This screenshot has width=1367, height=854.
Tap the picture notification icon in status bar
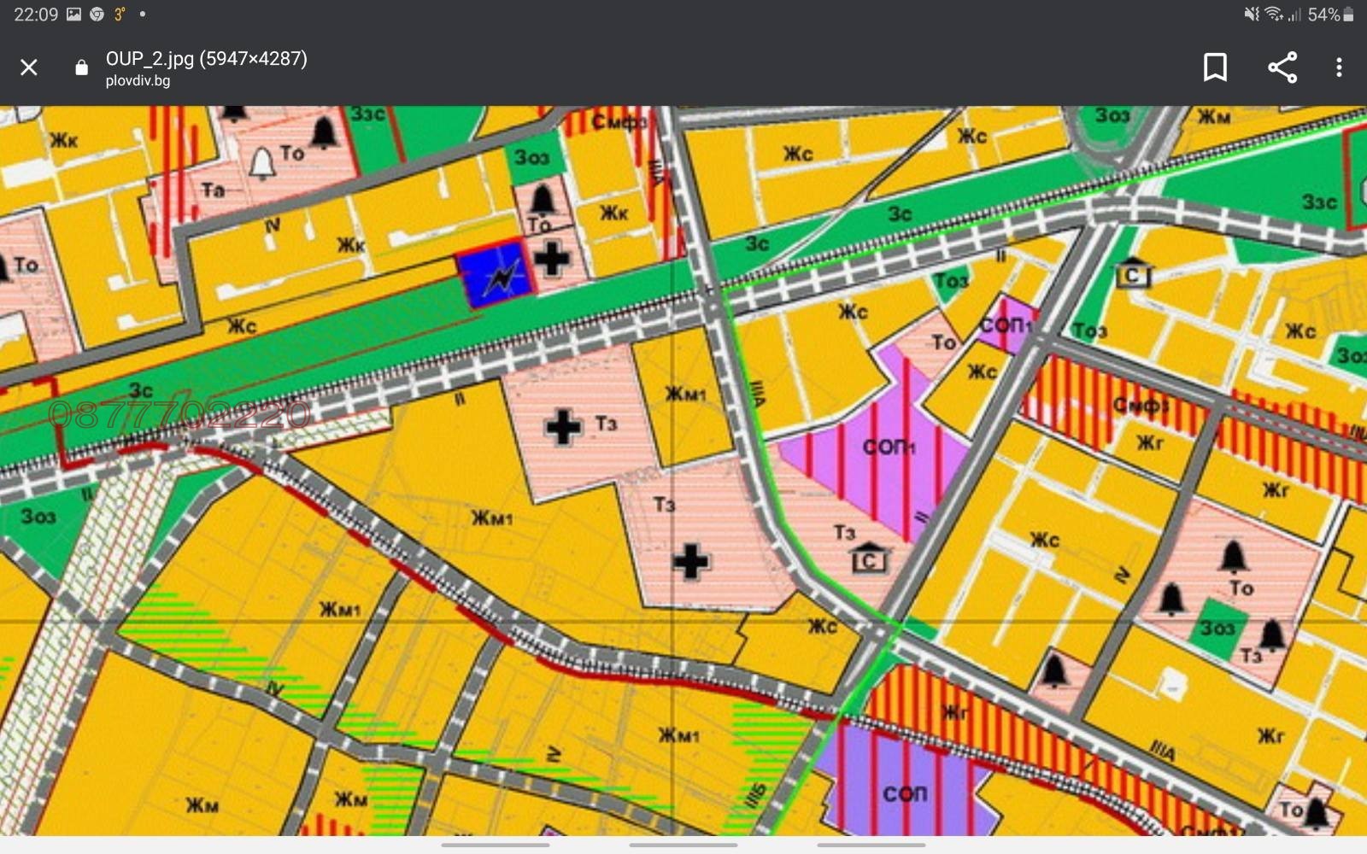74,15
